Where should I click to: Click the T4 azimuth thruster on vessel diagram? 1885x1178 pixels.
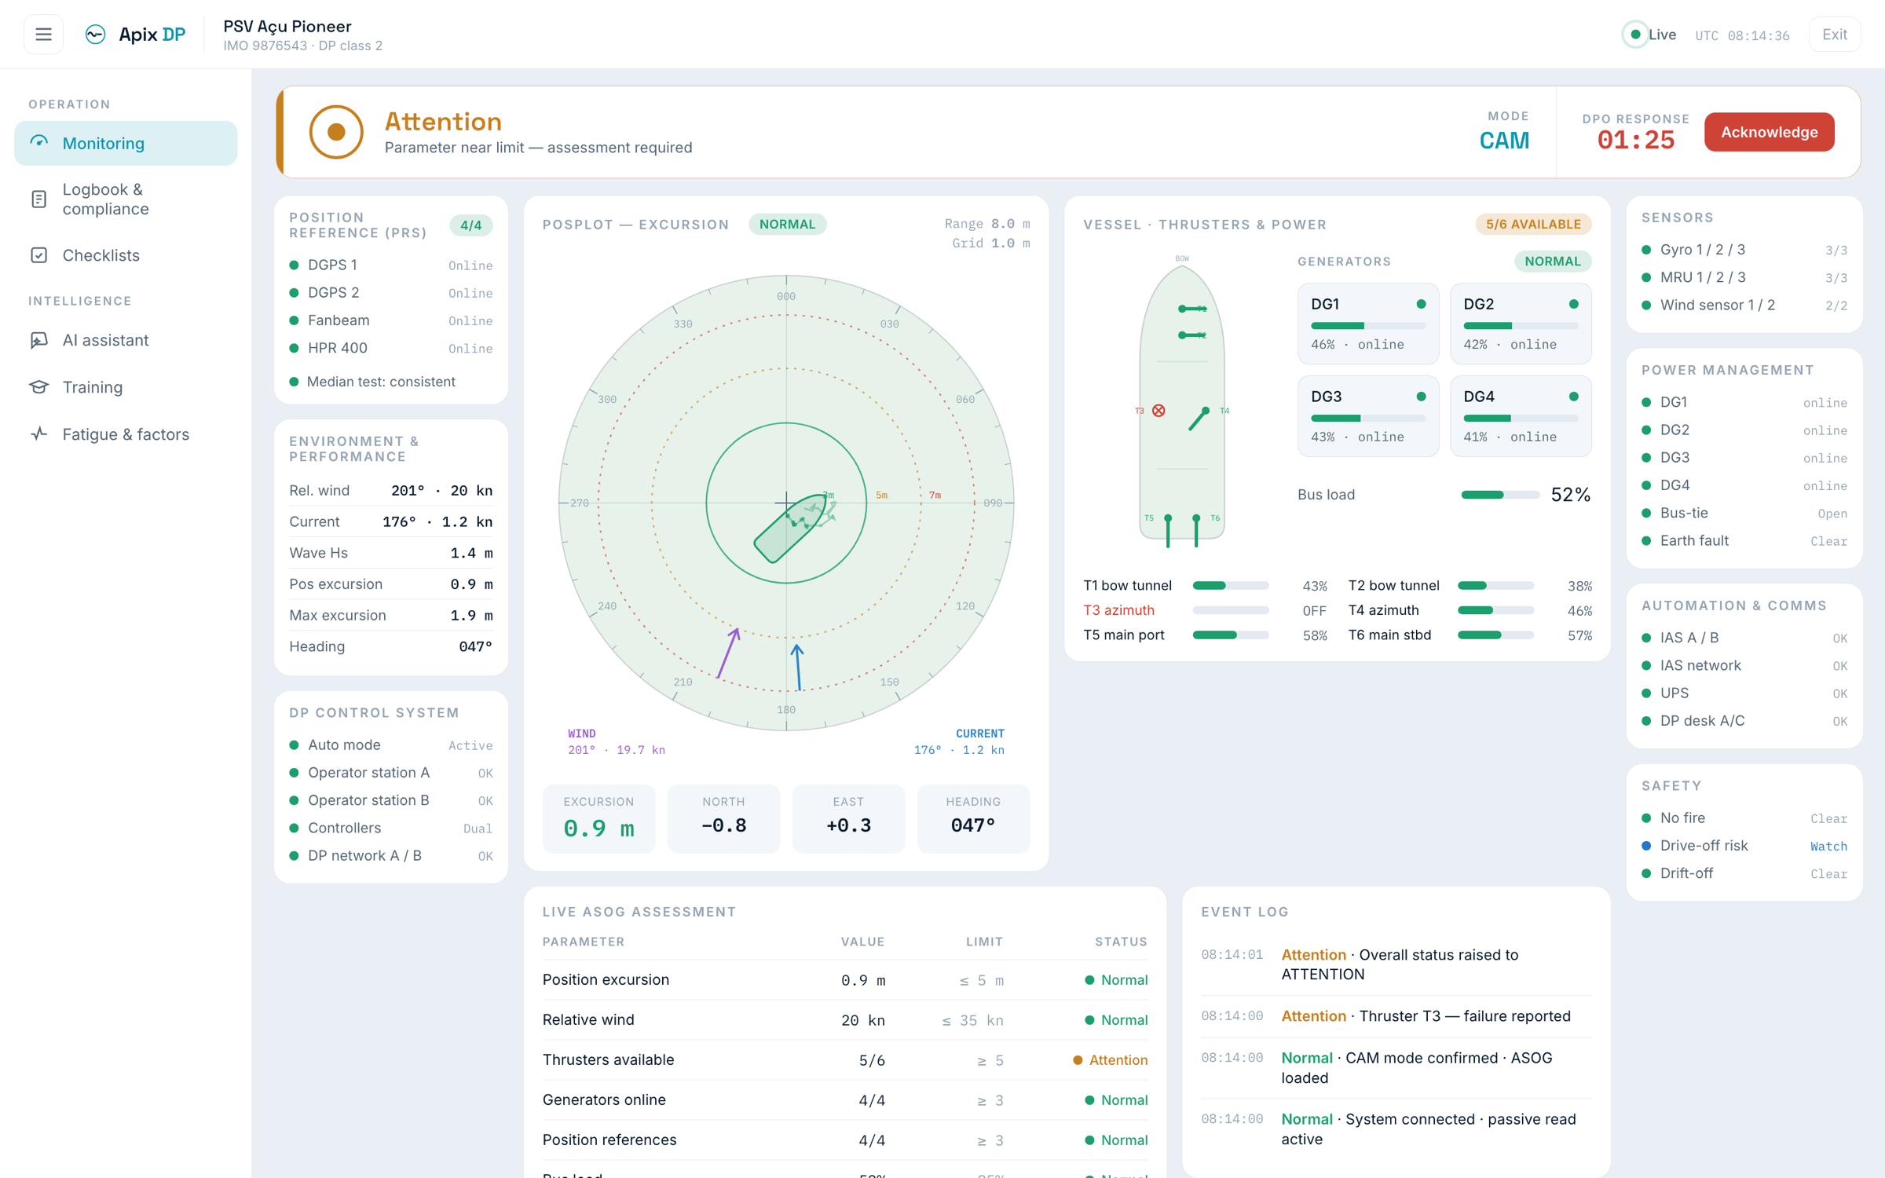(1199, 419)
